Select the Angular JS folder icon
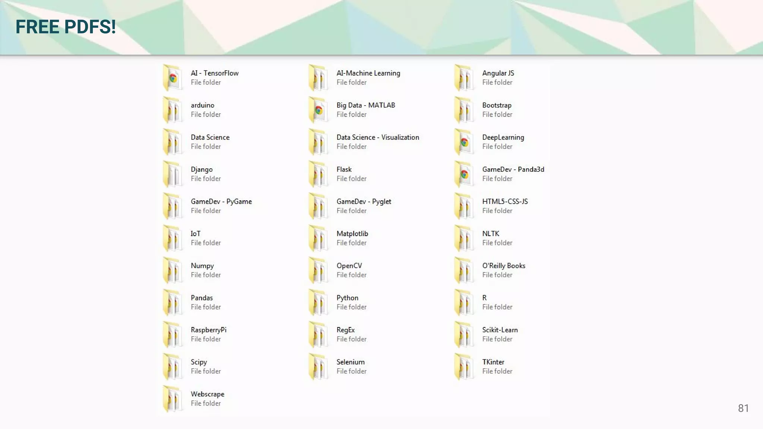This screenshot has height=429, width=763. point(464,78)
